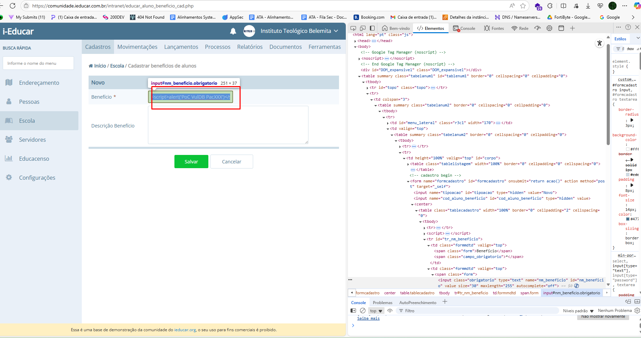Expand Estilos pane chevron
This screenshot has width=641, height=338.
coord(638,38)
